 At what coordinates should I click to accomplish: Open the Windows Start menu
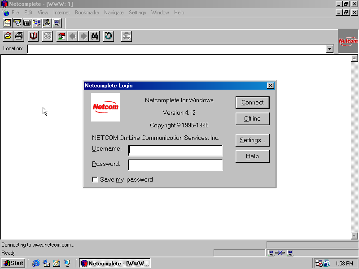point(13,263)
